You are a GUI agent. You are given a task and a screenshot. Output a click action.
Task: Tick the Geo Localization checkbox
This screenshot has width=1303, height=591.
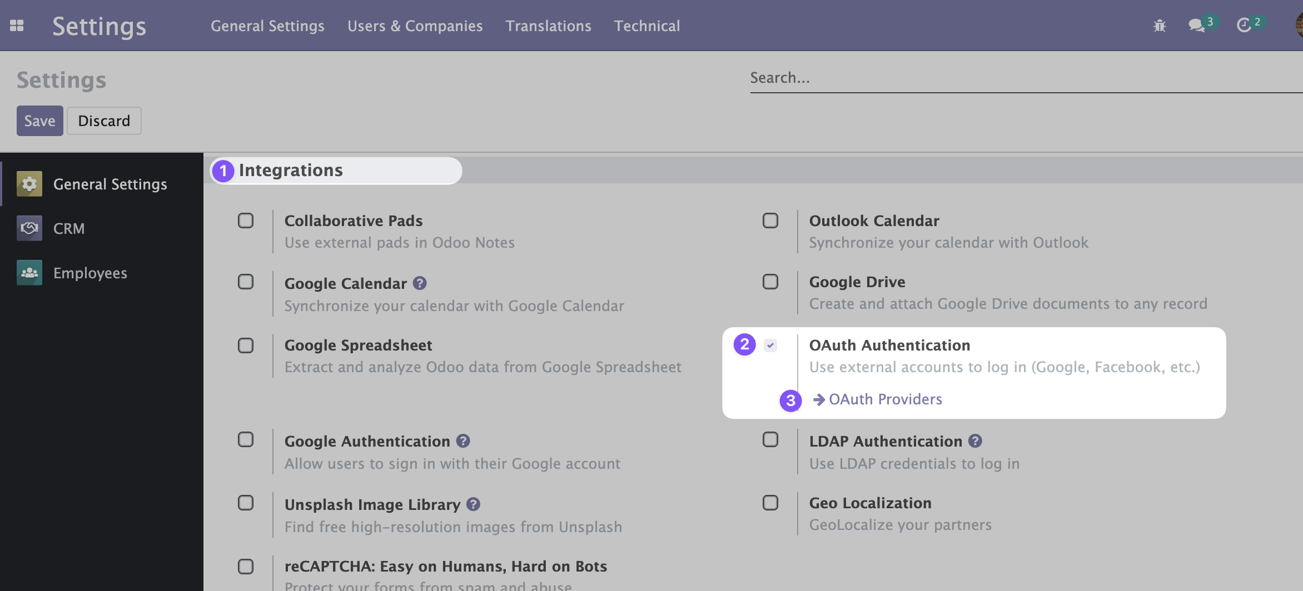tap(770, 503)
